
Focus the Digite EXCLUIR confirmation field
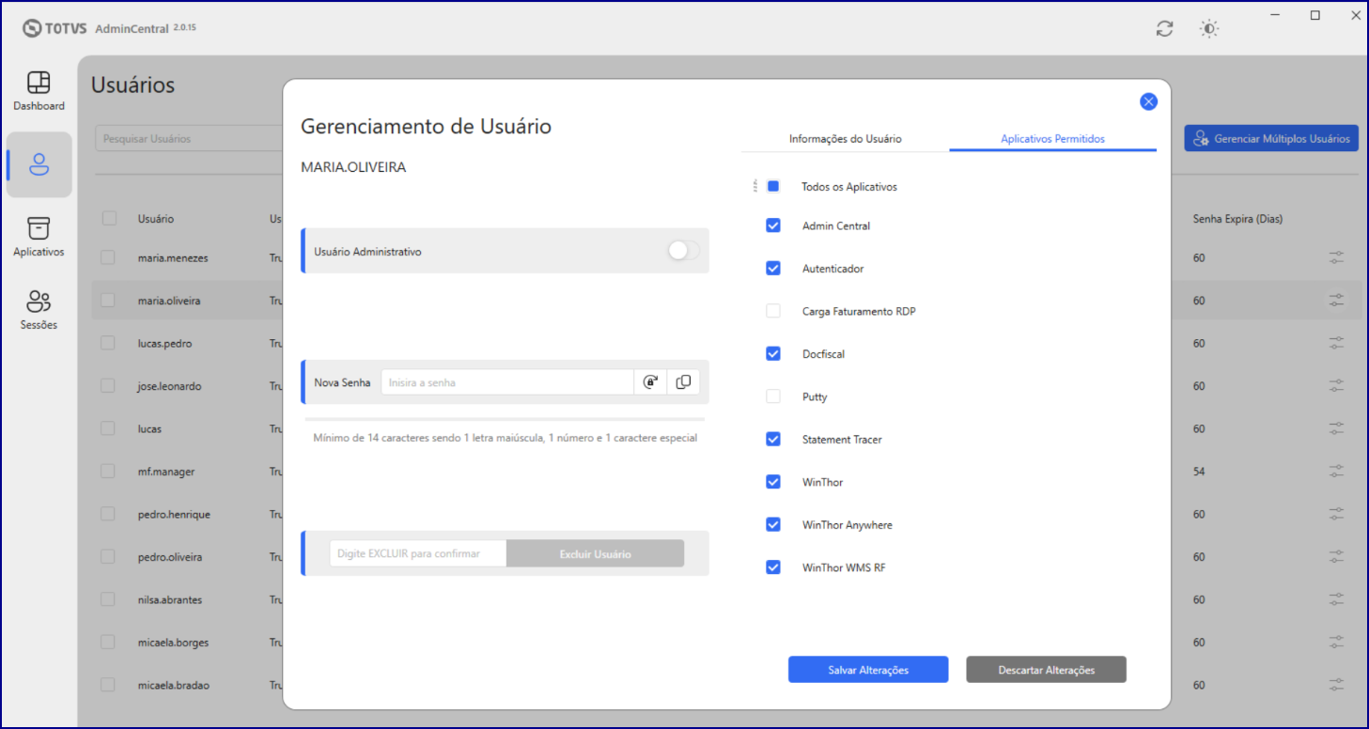pyautogui.click(x=418, y=553)
